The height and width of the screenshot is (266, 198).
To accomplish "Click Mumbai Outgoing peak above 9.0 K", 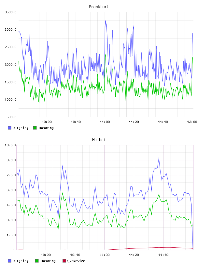I will coord(159,158).
